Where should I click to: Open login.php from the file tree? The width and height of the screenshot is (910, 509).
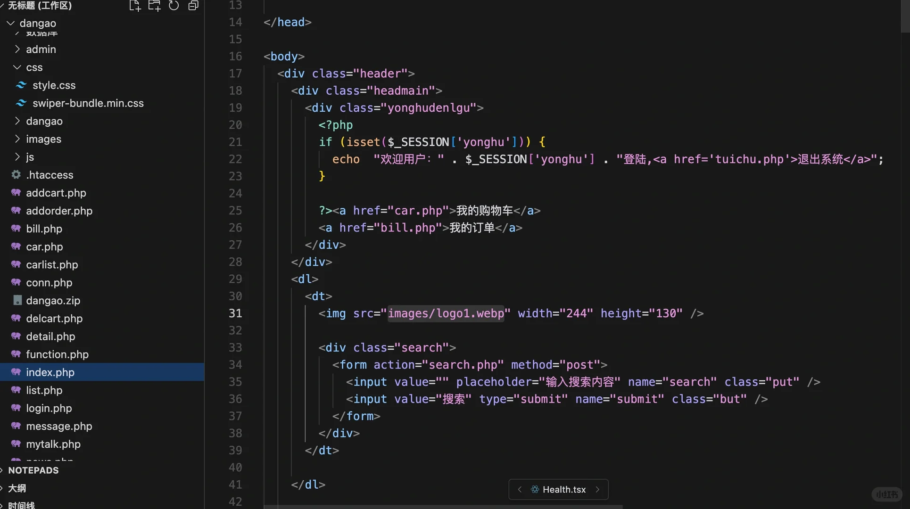click(x=49, y=408)
